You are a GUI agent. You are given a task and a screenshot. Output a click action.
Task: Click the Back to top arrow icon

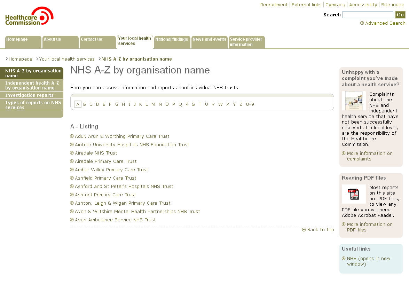(304, 230)
